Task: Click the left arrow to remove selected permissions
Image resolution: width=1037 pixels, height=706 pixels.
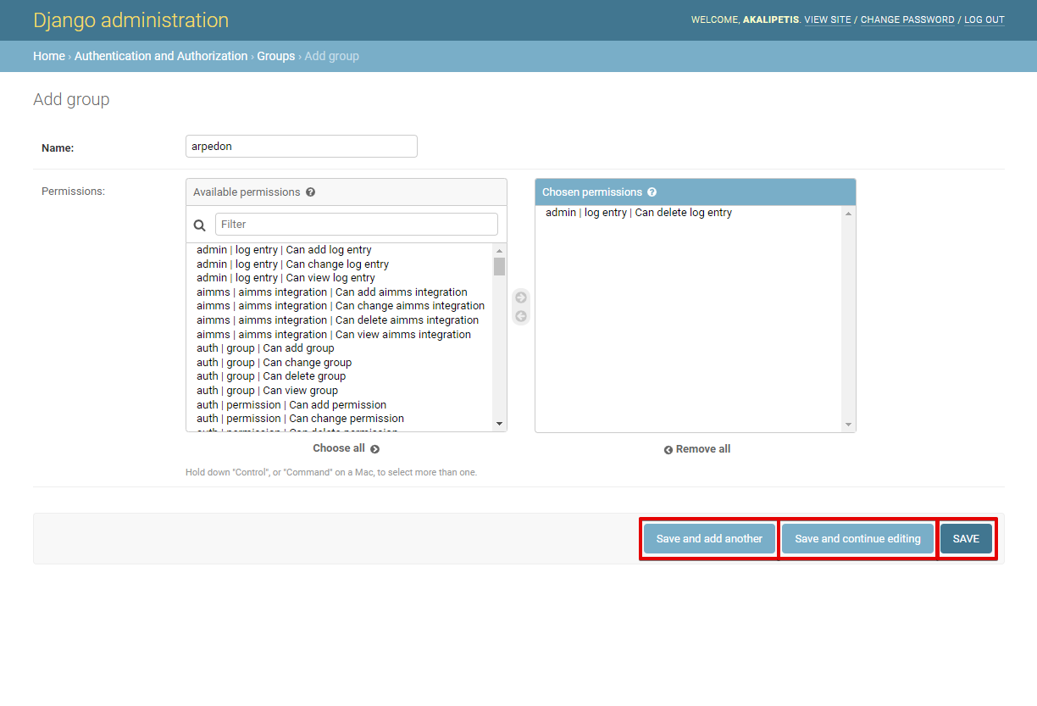Action: [521, 316]
